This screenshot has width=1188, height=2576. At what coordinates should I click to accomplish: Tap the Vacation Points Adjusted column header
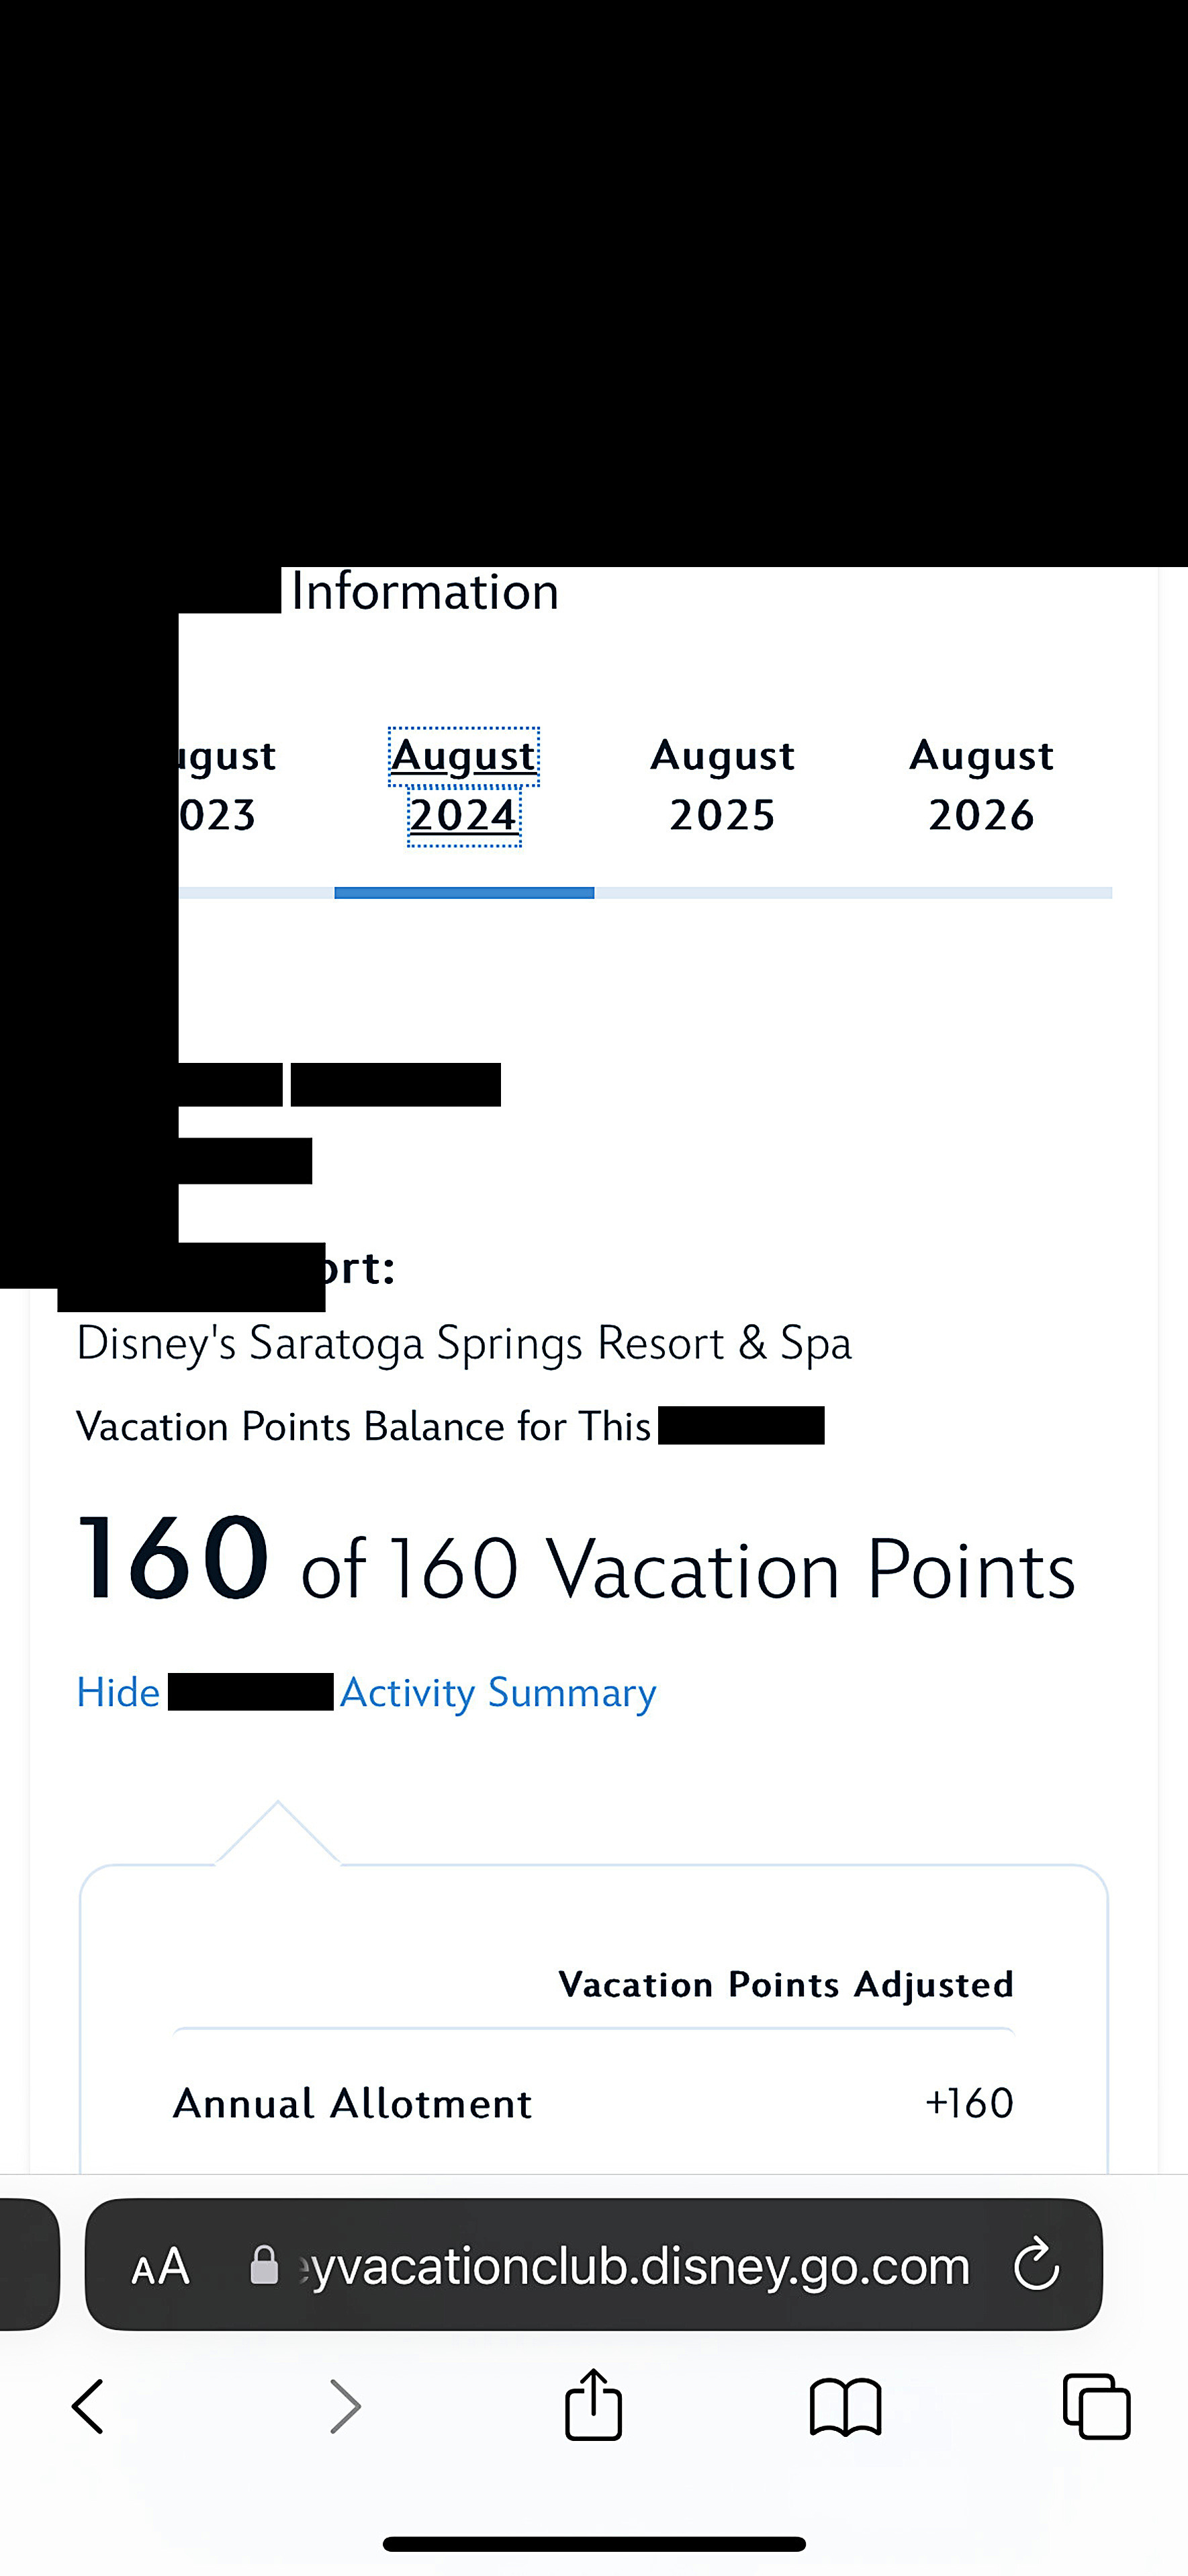(785, 1985)
